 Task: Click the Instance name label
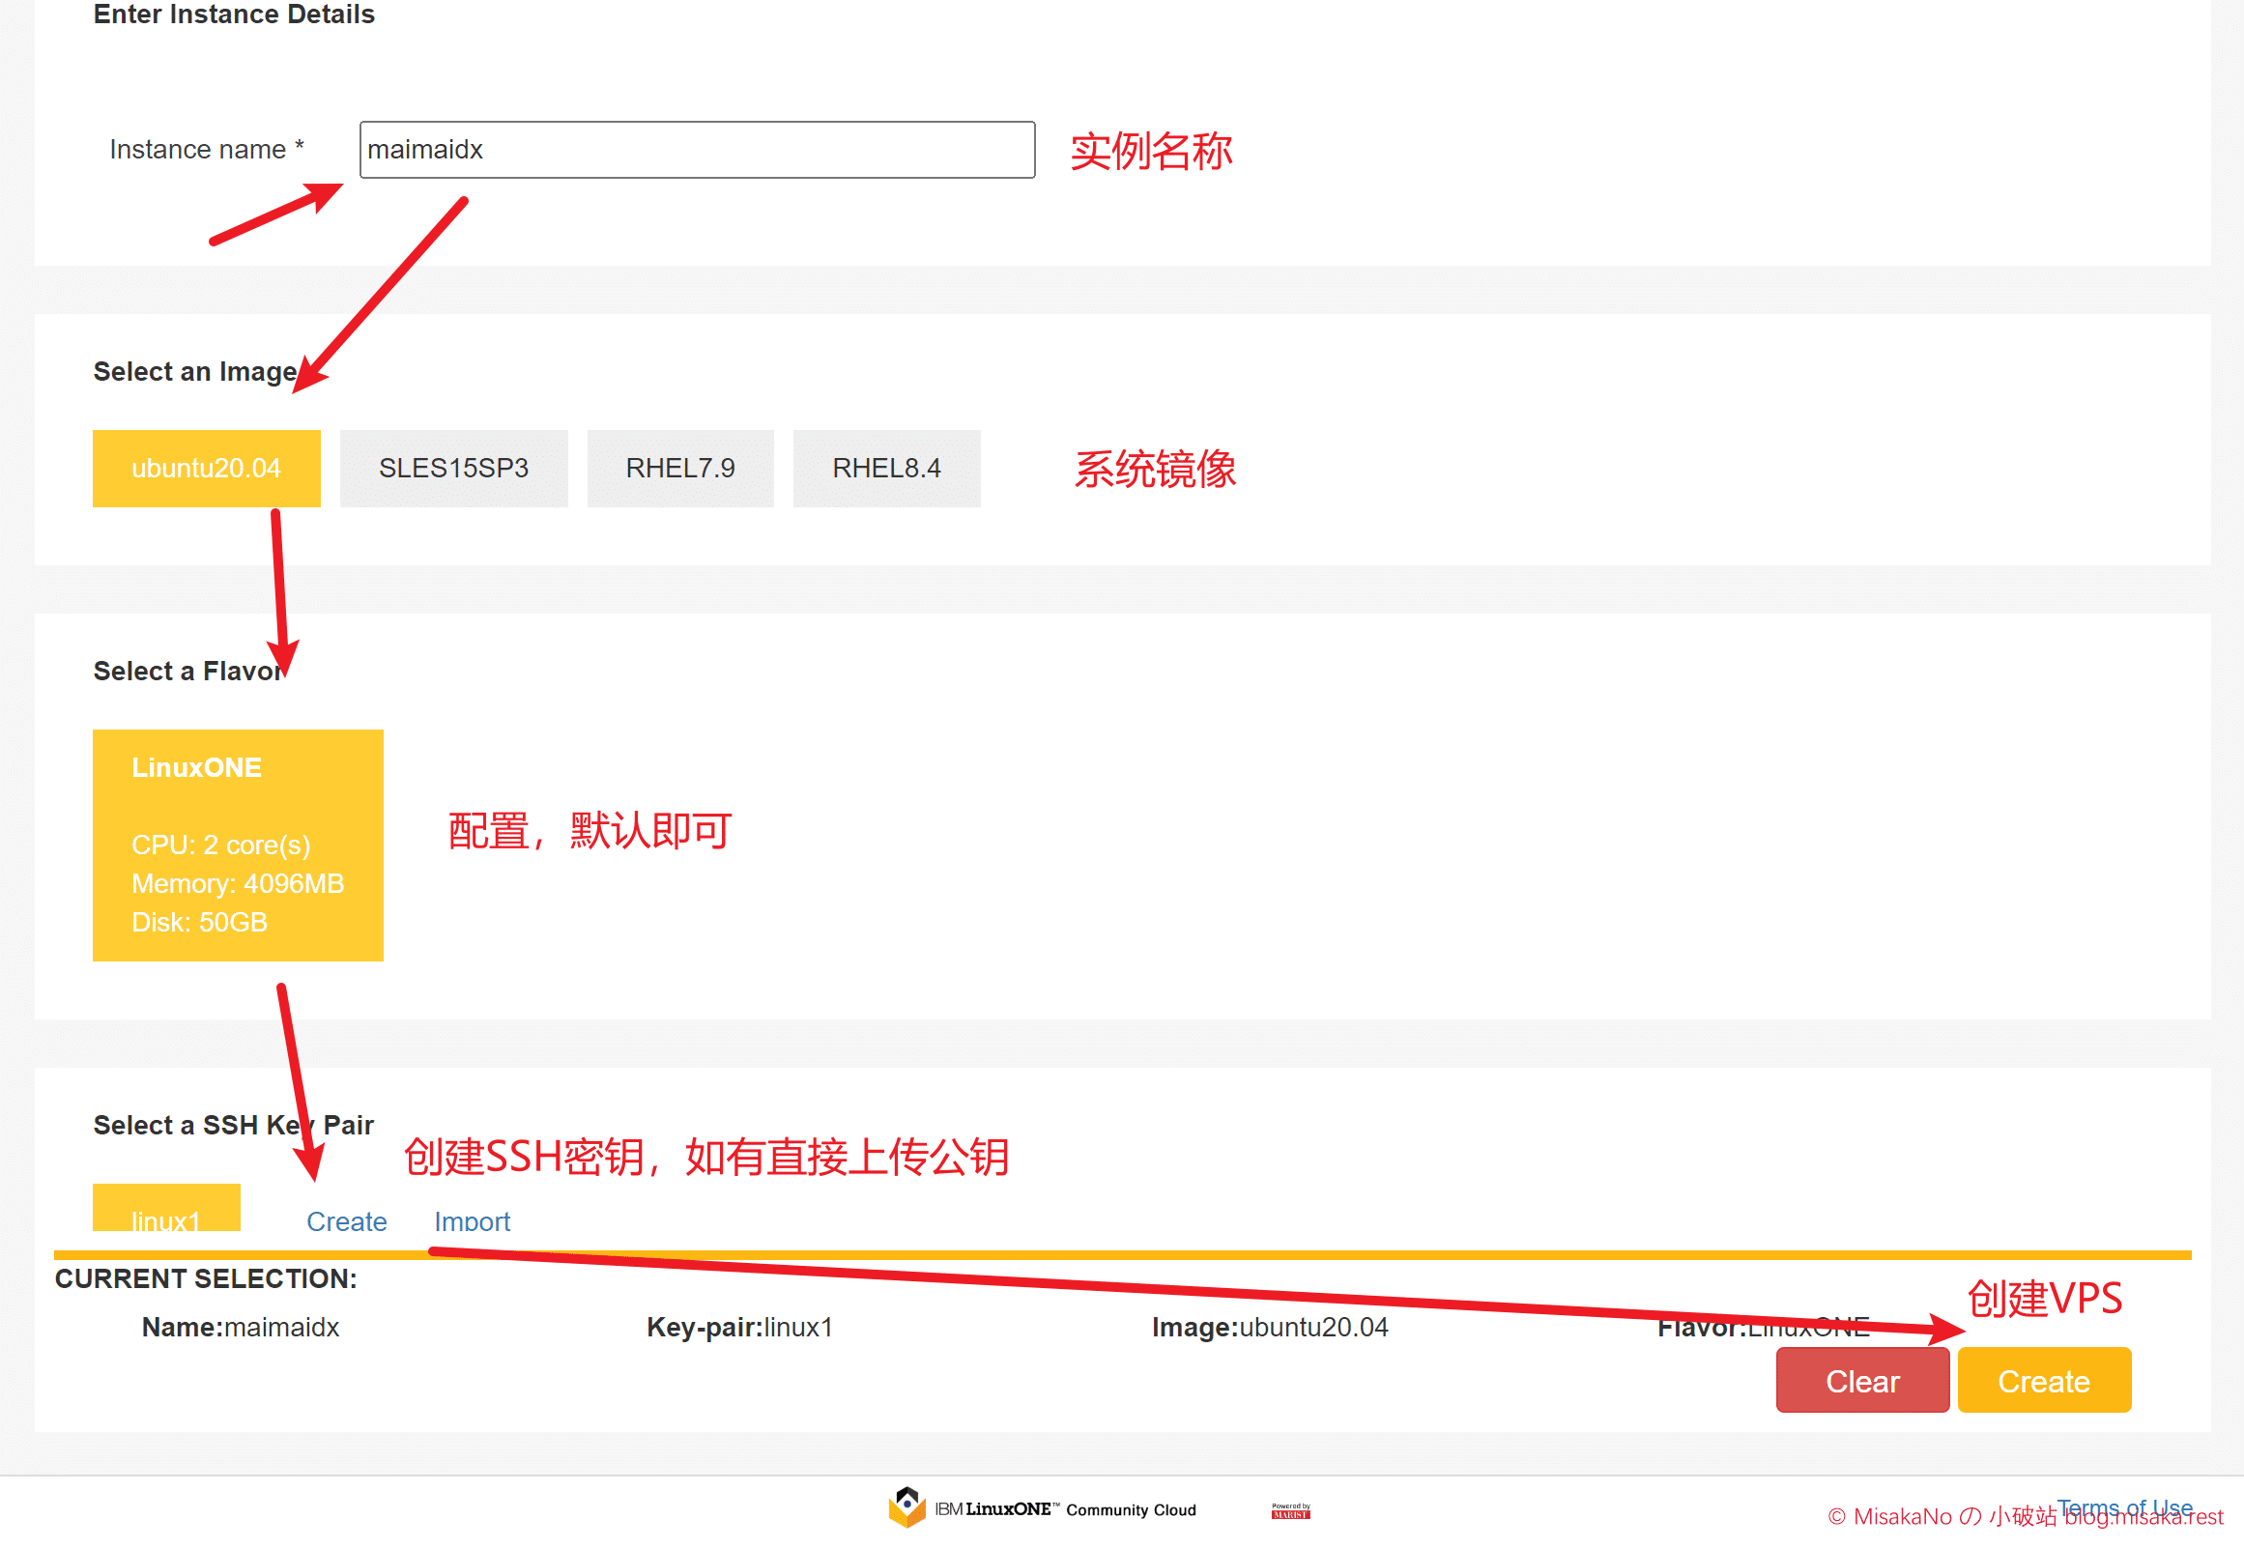(x=197, y=150)
